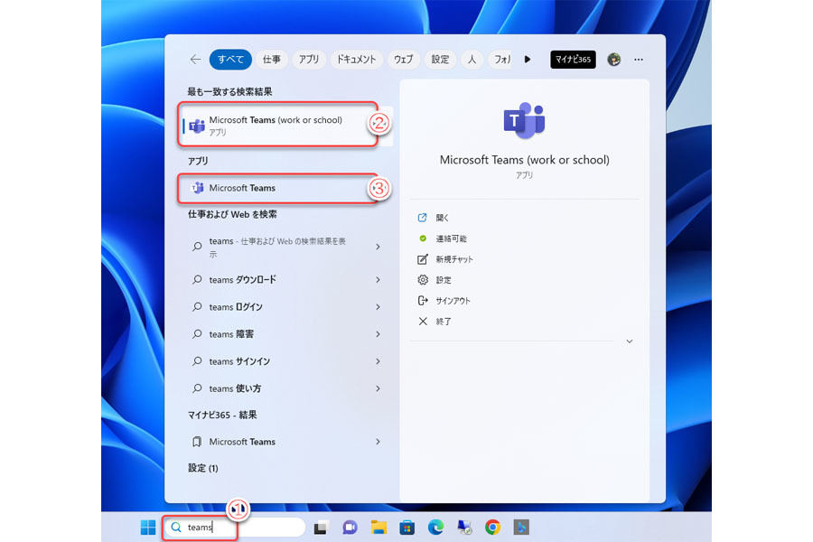
Task: Open the last taskbar app icon right of Chrome
Action: [521, 528]
